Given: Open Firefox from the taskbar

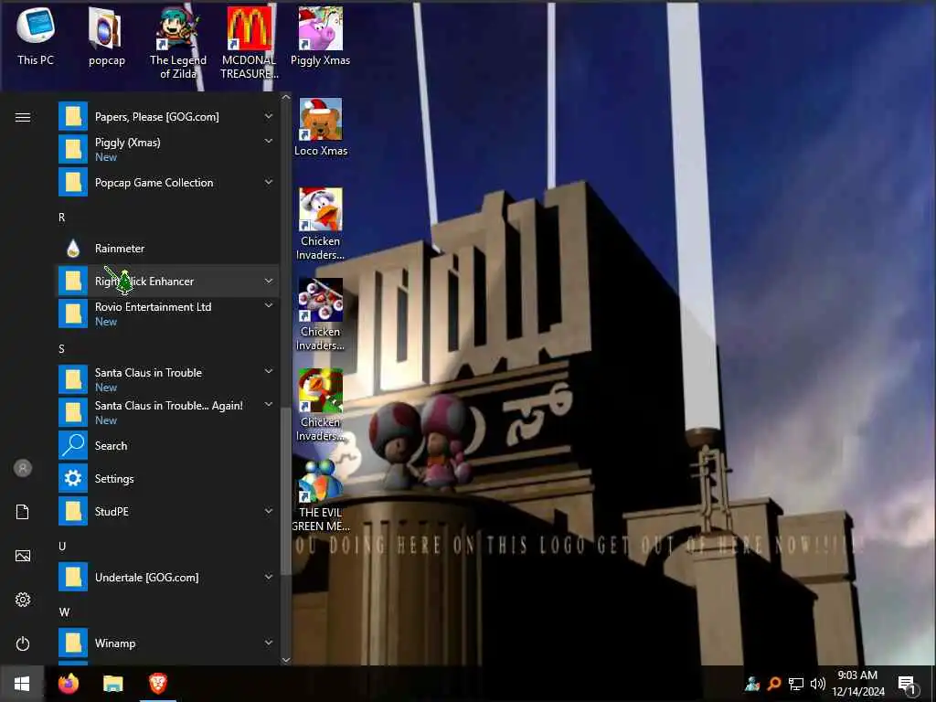Looking at the screenshot, I should [68, 684].
